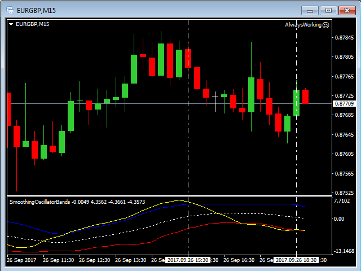Viewport: 361px width, 271px height.
Task: Select the 2017.09.26 15:30 time marker
Action: pyautogui.click(x=188, y=260)
